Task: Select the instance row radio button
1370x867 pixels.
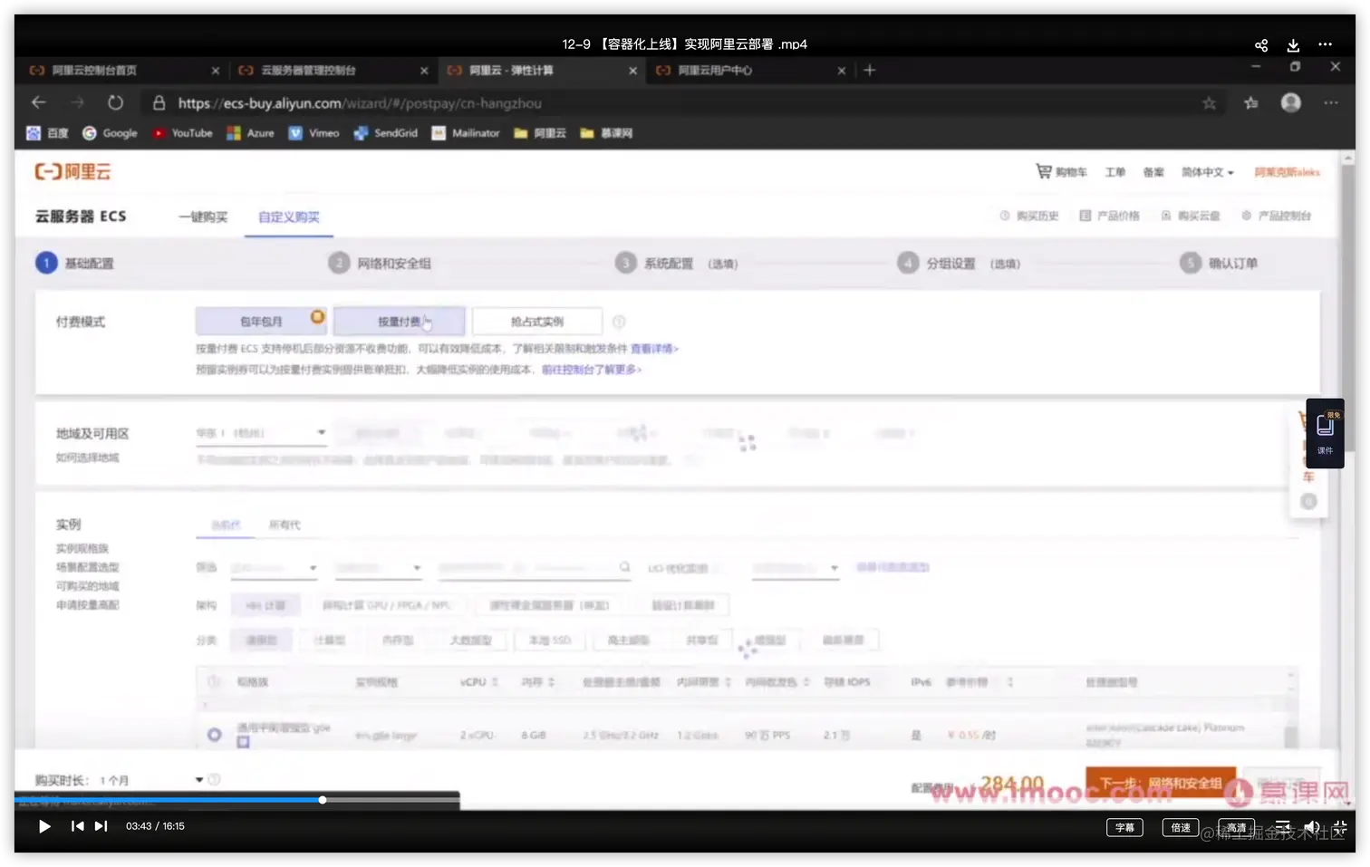Action: (x=214, y=735)
